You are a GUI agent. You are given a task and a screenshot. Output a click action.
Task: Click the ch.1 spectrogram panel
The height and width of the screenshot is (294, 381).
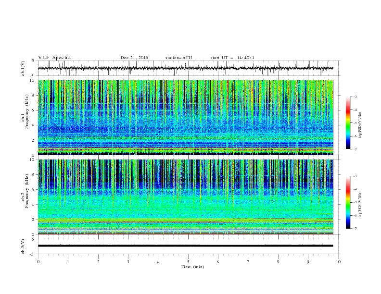[186, 117]
